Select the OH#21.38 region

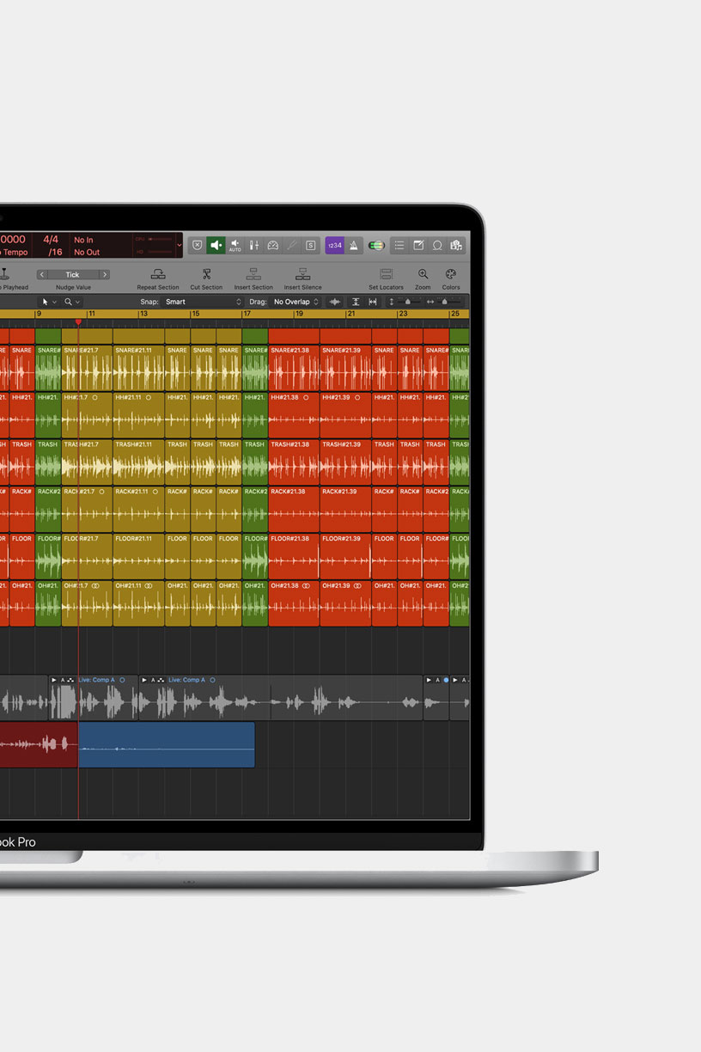coord(294,603)
